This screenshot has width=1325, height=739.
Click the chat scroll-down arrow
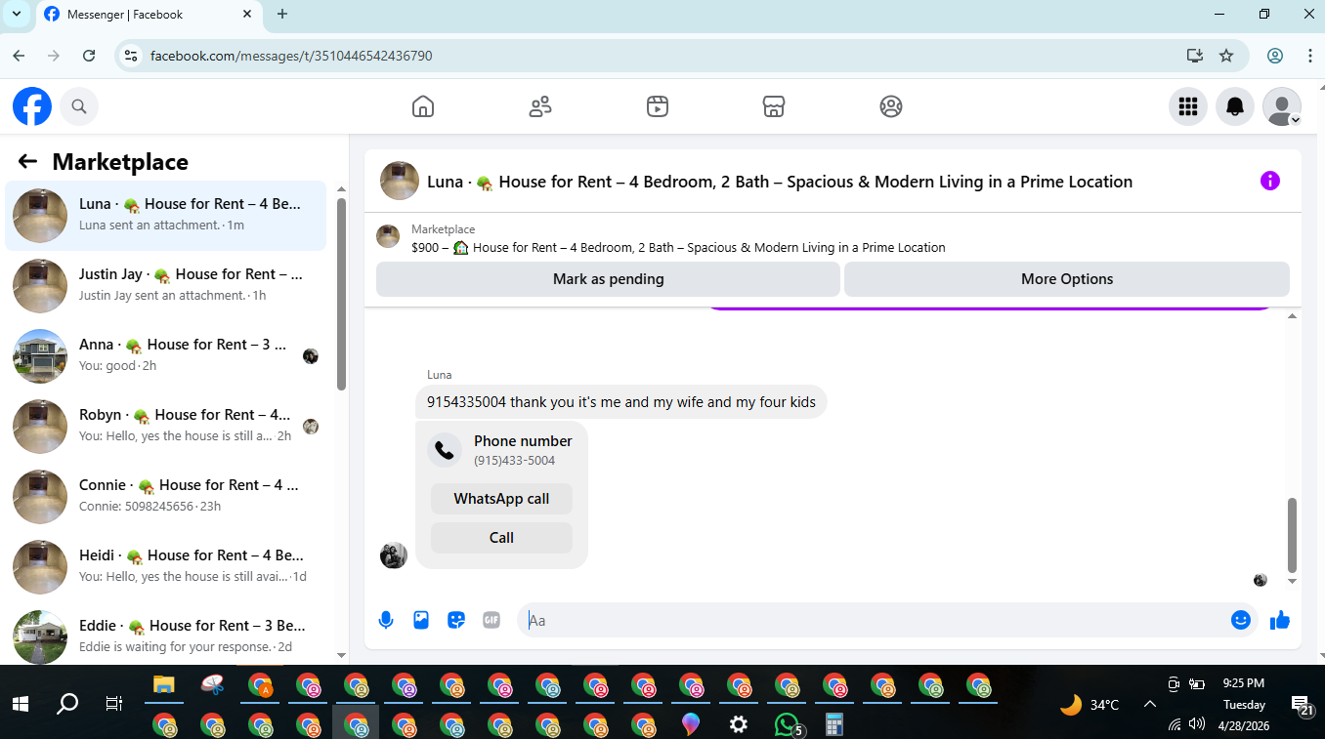click(1292, 581)
